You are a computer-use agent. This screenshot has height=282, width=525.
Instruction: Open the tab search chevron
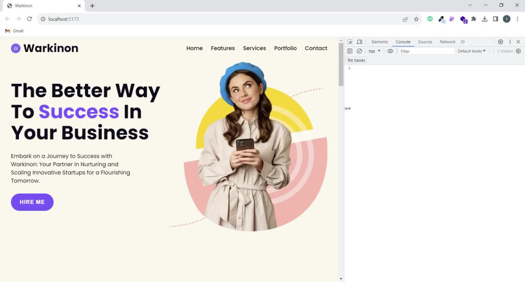pyautogui.click(x=470, y=5)
